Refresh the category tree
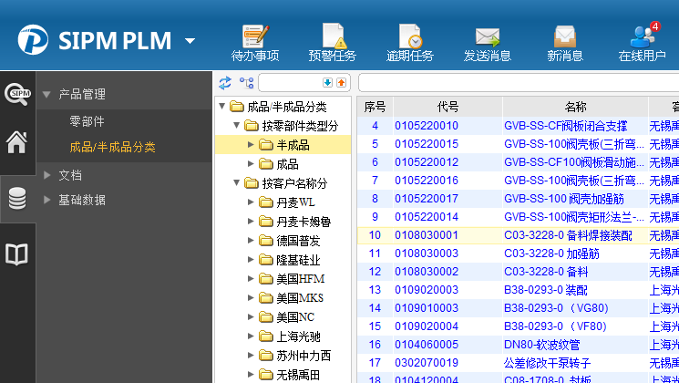679x383 pixels. 225,83
